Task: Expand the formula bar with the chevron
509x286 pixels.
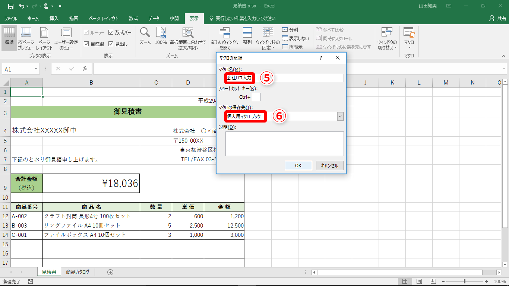Action: (x=504, y=69)
